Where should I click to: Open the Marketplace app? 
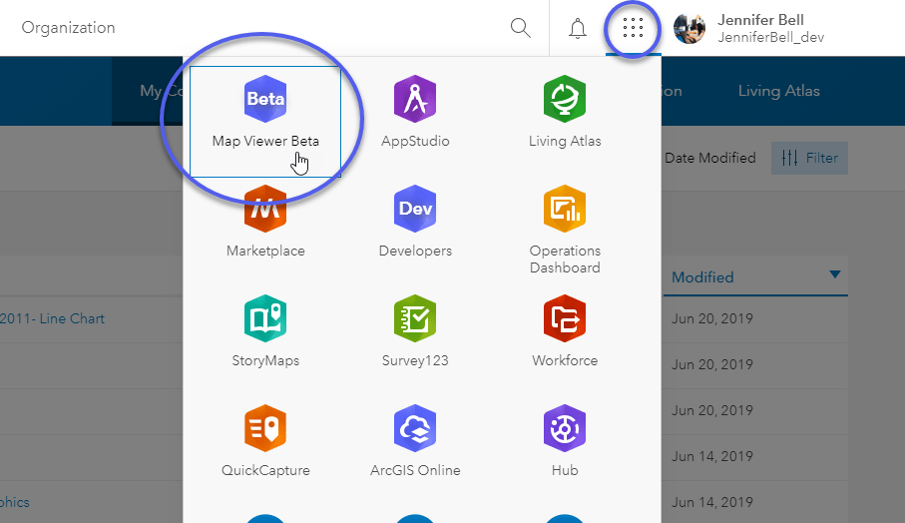(x=265, y=222)
